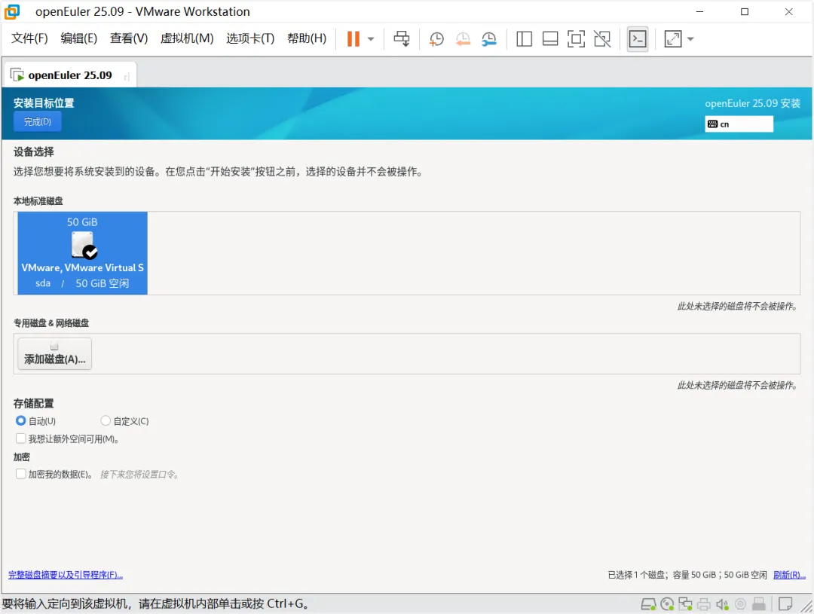Open the 编辑(E) menu

(x=78, y=38)
